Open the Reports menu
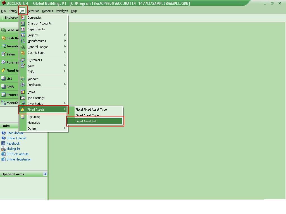This screenshot has height=214, width=286. click(x=47, y=11)
